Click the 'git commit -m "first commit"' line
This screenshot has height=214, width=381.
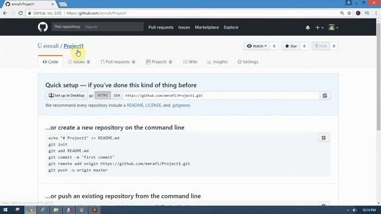(82, 157)
